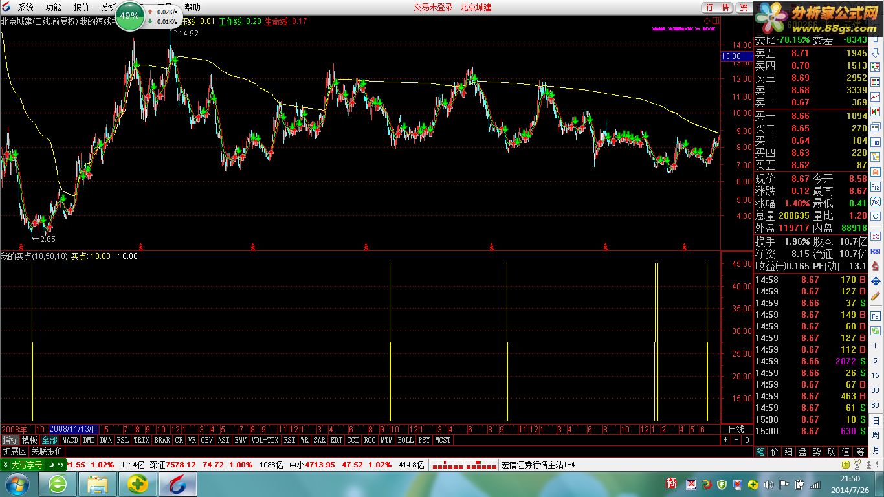Open 360 browser in taskbar
Image resolution: width=884 pixels, height=497 pixels.
click(58, 484)
